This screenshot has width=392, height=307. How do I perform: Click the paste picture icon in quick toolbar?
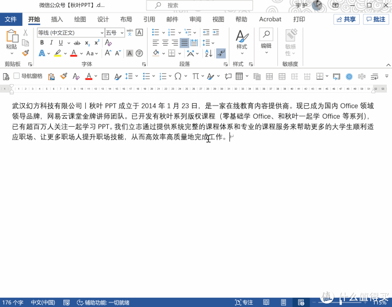point(51,77)
